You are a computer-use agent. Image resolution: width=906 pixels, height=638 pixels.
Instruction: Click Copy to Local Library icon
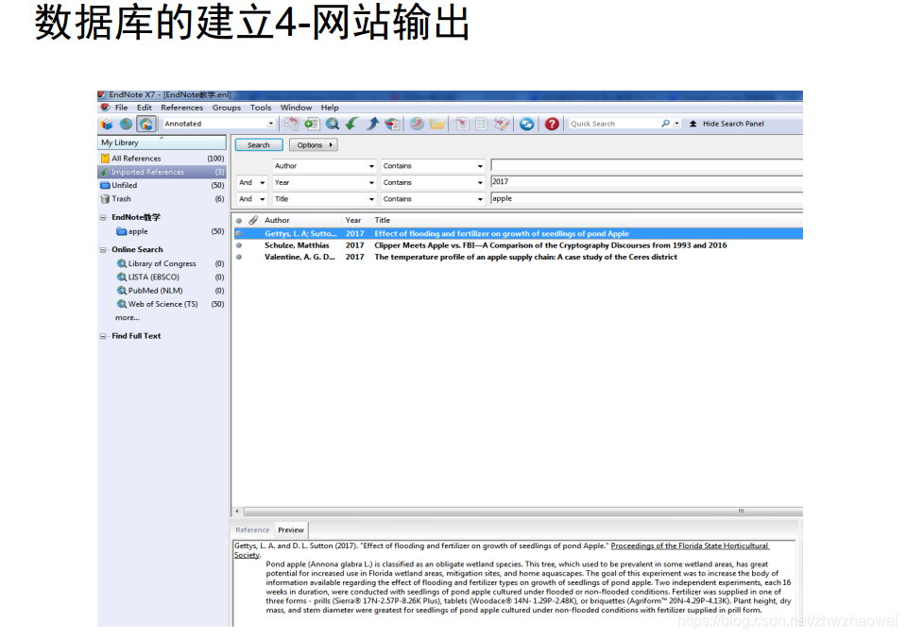tap(292, 124)
